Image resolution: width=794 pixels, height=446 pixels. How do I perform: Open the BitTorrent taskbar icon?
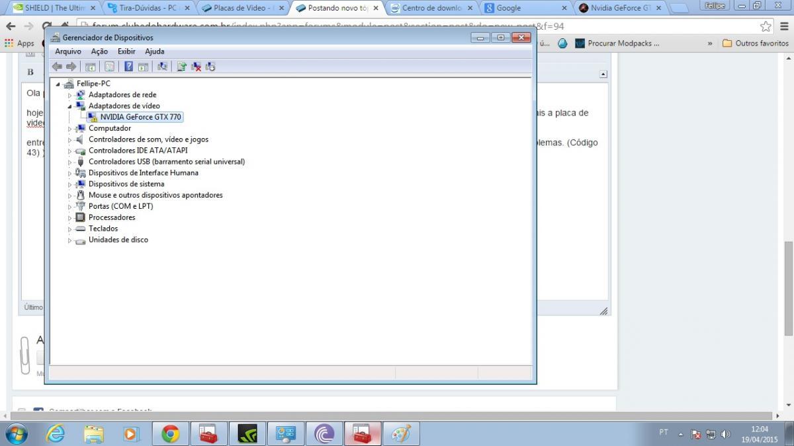pos(324,433)
